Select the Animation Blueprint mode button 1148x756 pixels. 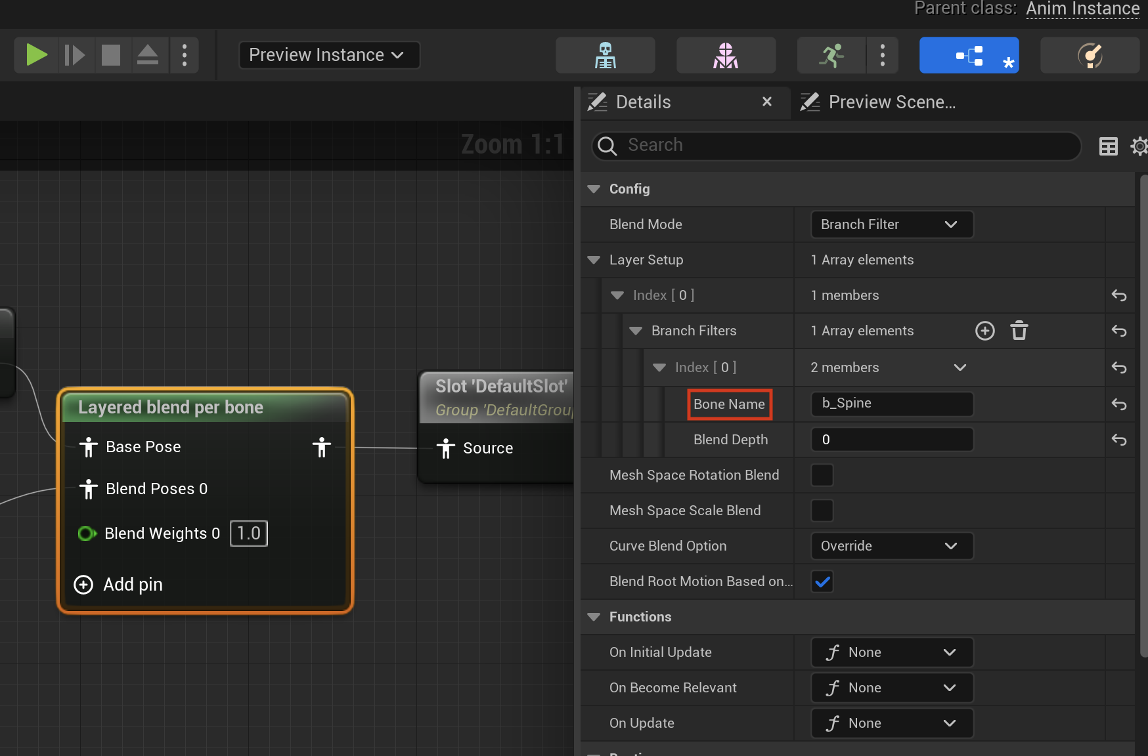(x=969, y=55)
